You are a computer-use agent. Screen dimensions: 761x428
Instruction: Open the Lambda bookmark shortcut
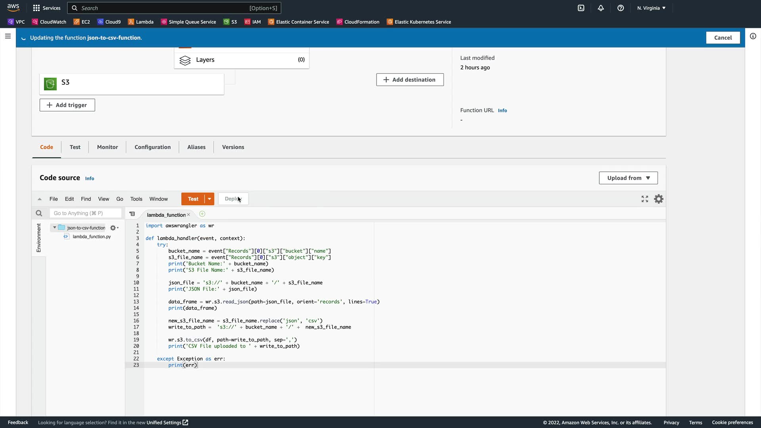pos(141,22)
